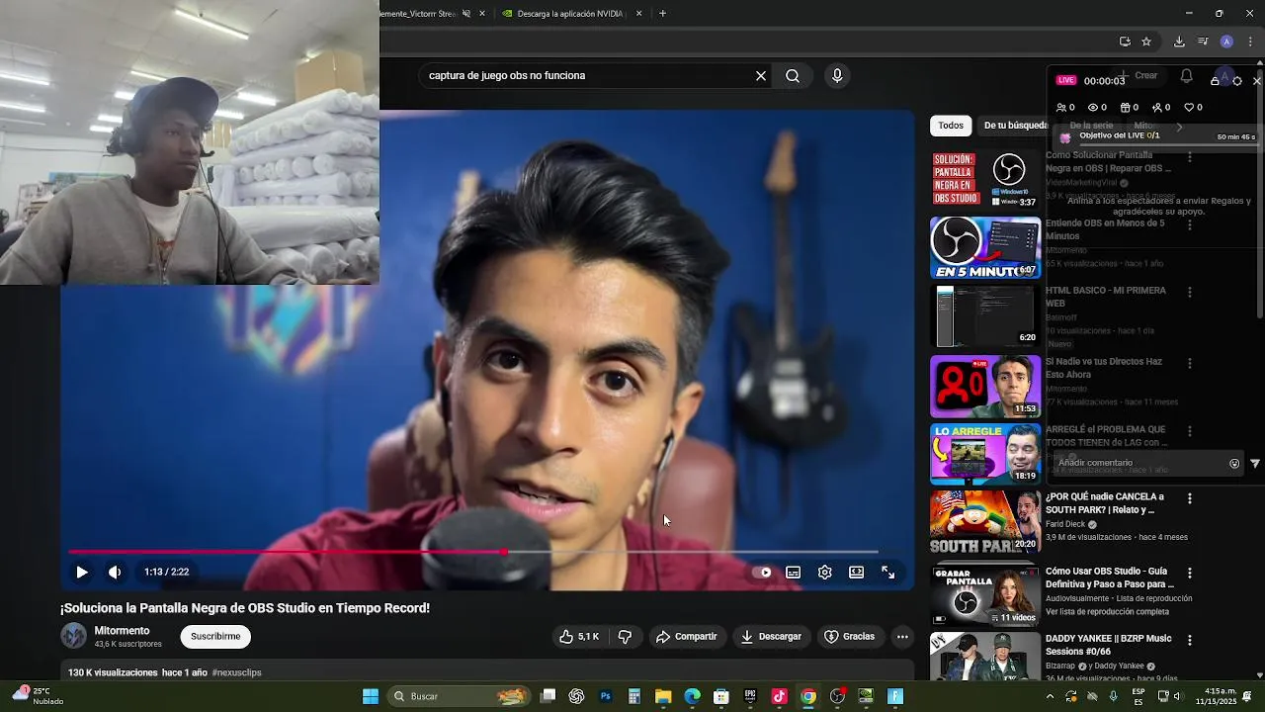This screenshot has height=712, width=1265.
Task: Like the video with 5,1 K likes
Action: coord(579,637)
